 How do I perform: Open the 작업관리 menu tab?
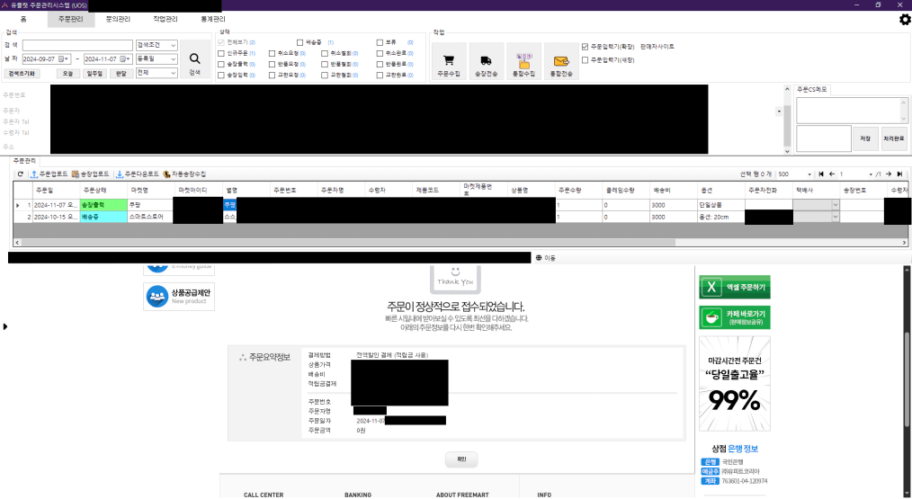[165, 19]
